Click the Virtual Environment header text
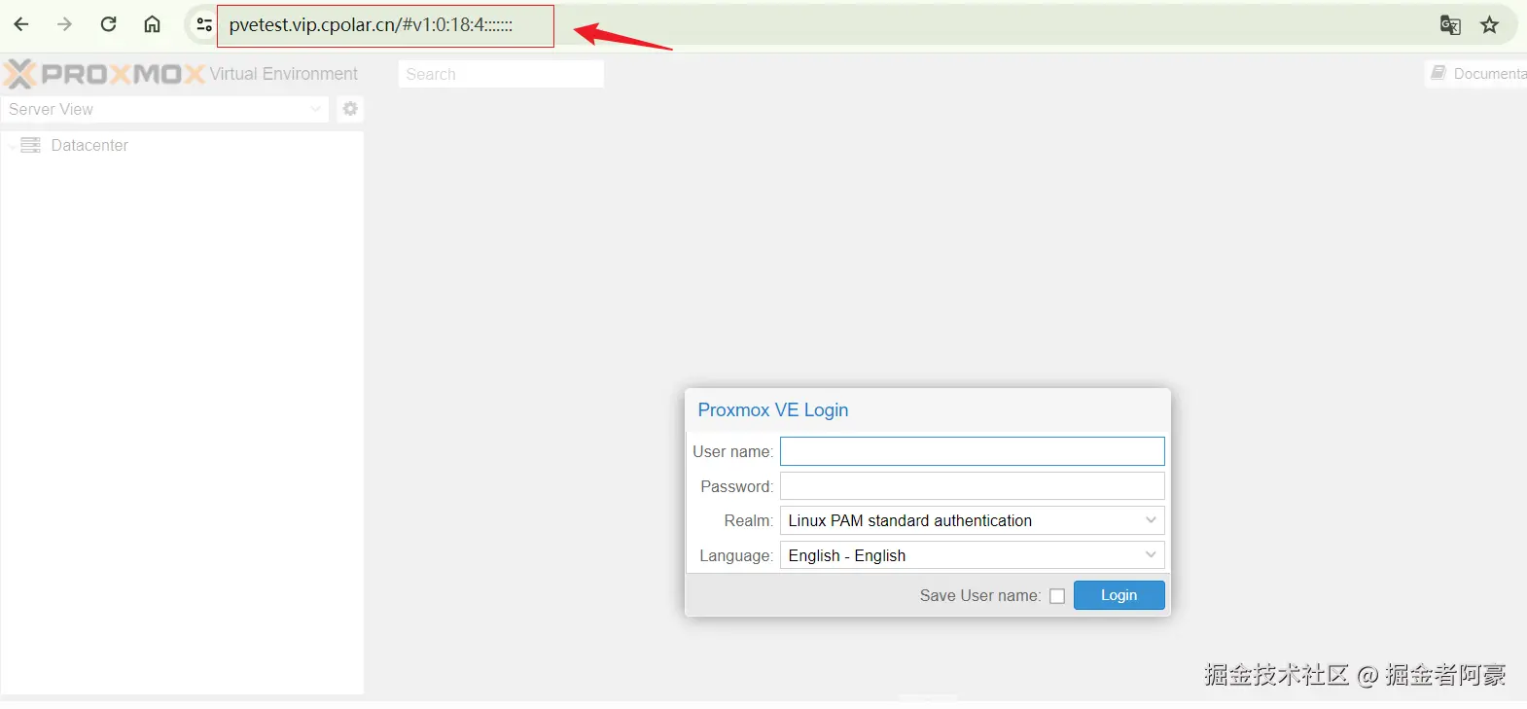Viewport: 1527px width, 709px height. click(x=283, y=74)
